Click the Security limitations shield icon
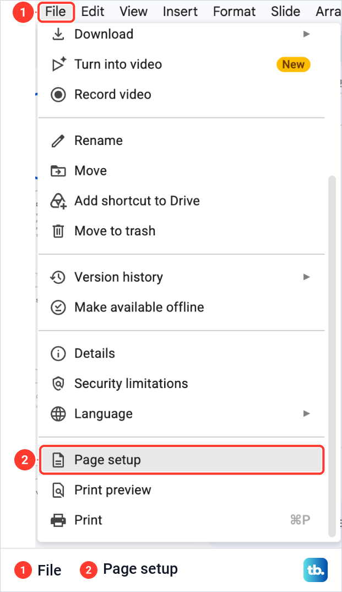This screenshot has width=342, height=592. pos(58,384)
